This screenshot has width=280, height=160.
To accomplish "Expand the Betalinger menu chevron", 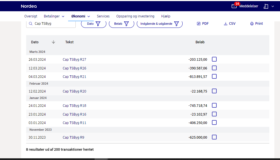I will click(63, 16).
